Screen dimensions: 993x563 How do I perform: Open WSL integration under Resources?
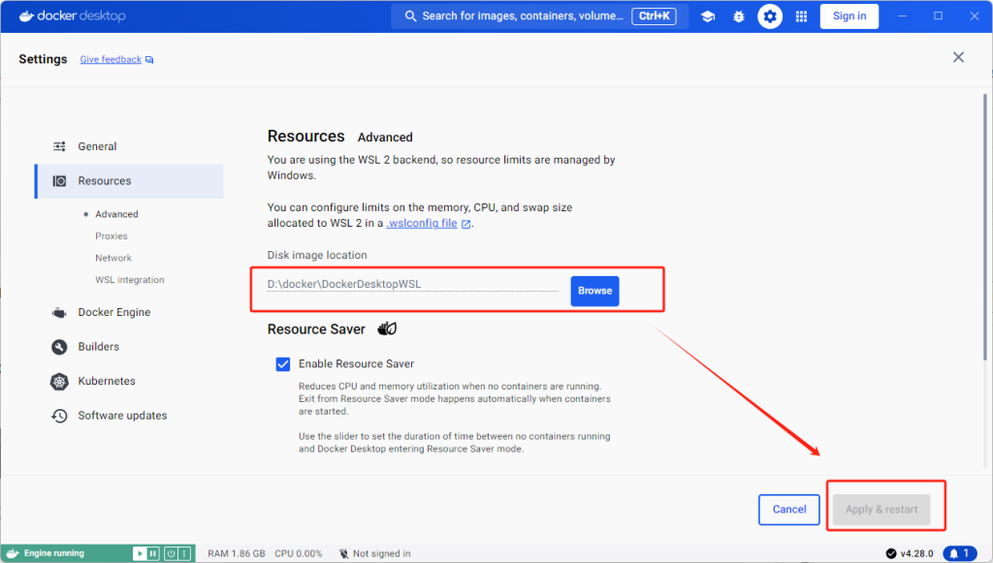(130, 280)
